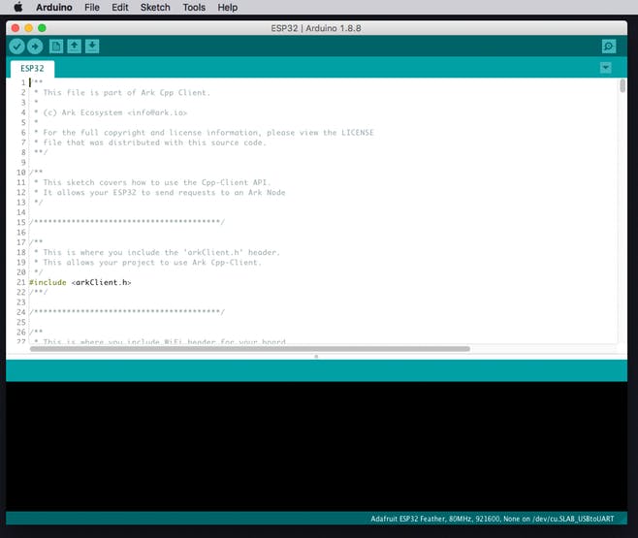The image size is (638, 538).
Task: Open the tab options dropdown arrow
Action: pyautogui.click(x=606, y=68)
